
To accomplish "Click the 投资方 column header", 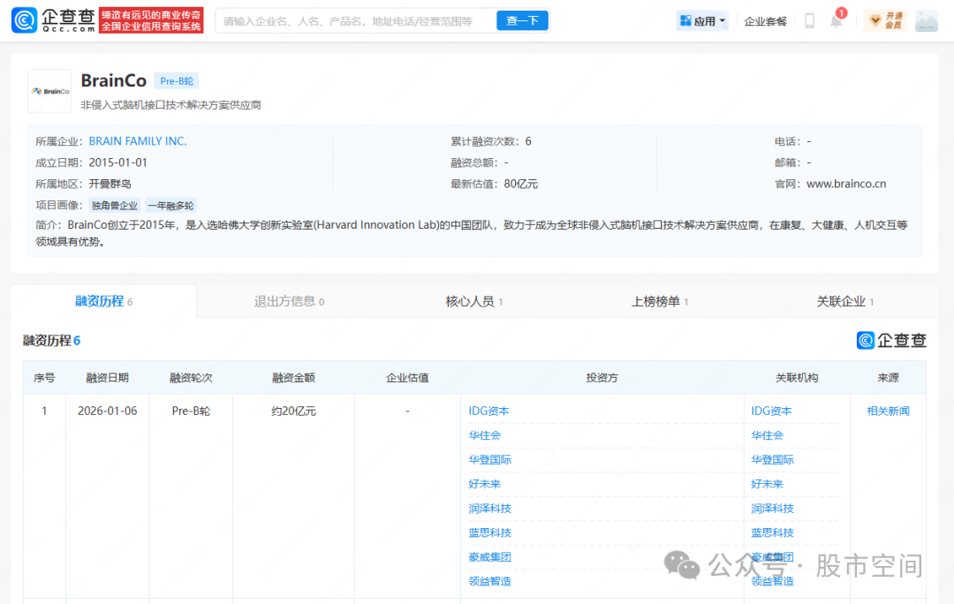I will coord(602,378).
